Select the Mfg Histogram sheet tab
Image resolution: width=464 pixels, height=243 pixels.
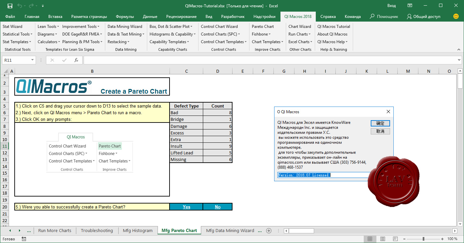(138, 231)
